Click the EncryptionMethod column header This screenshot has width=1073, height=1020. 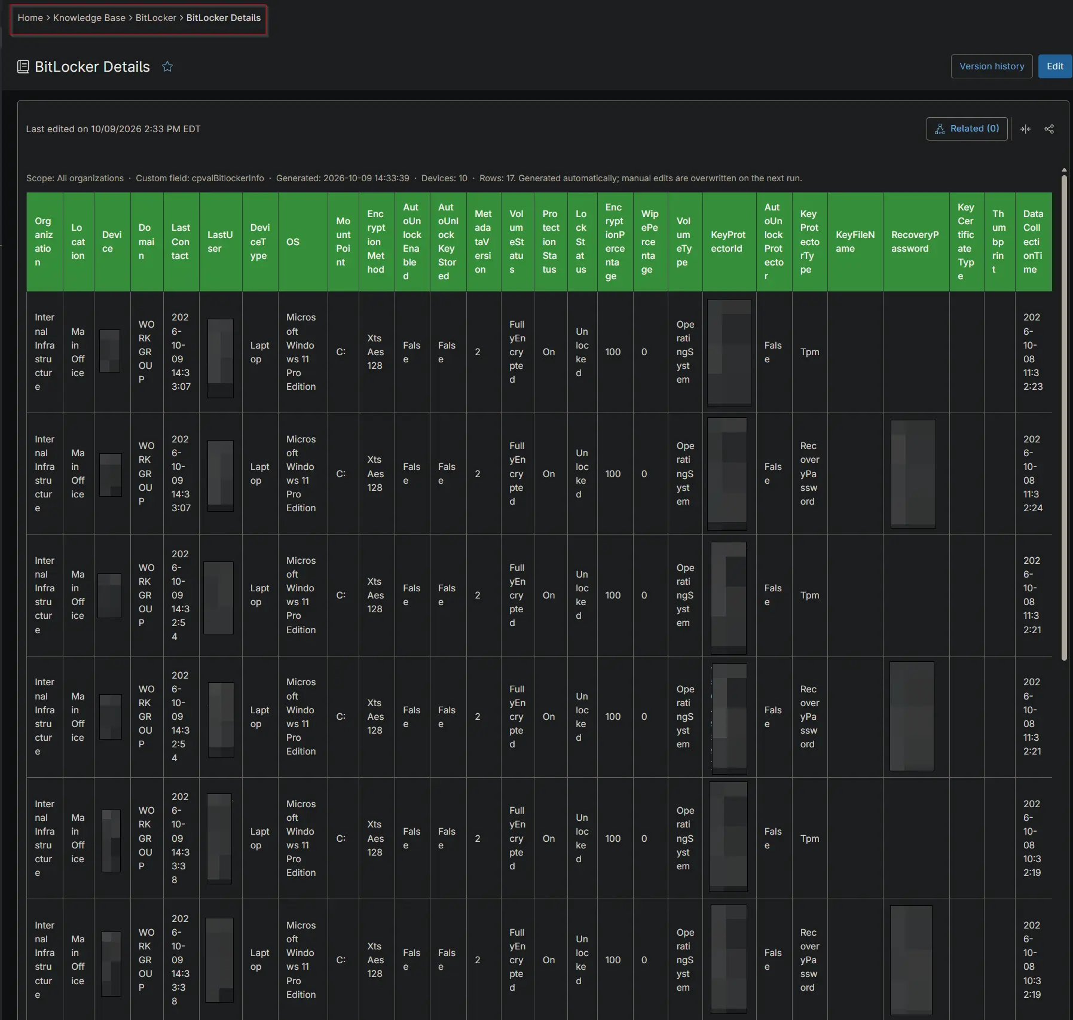[x=377, y=242]
